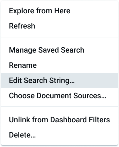The height and width of the screenshot is (147, 119).
Task: Go to saved search management entry
Action: pyautogui.click(x=59, y=50)
